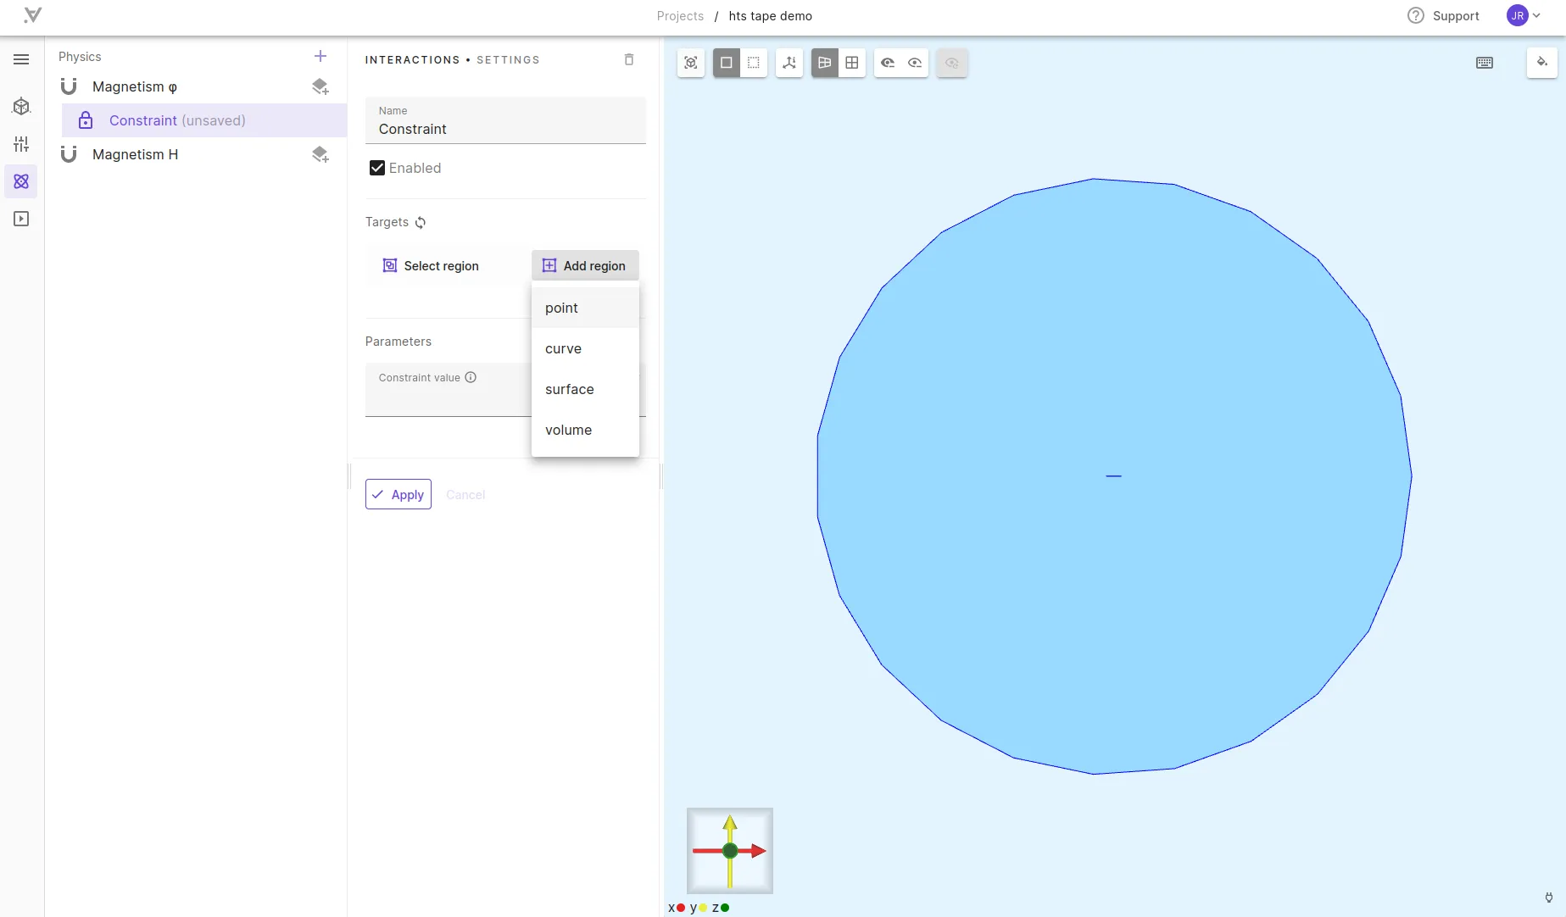Click the Add region button
This screenshot has height=917, width=1566.
point(585,265)
